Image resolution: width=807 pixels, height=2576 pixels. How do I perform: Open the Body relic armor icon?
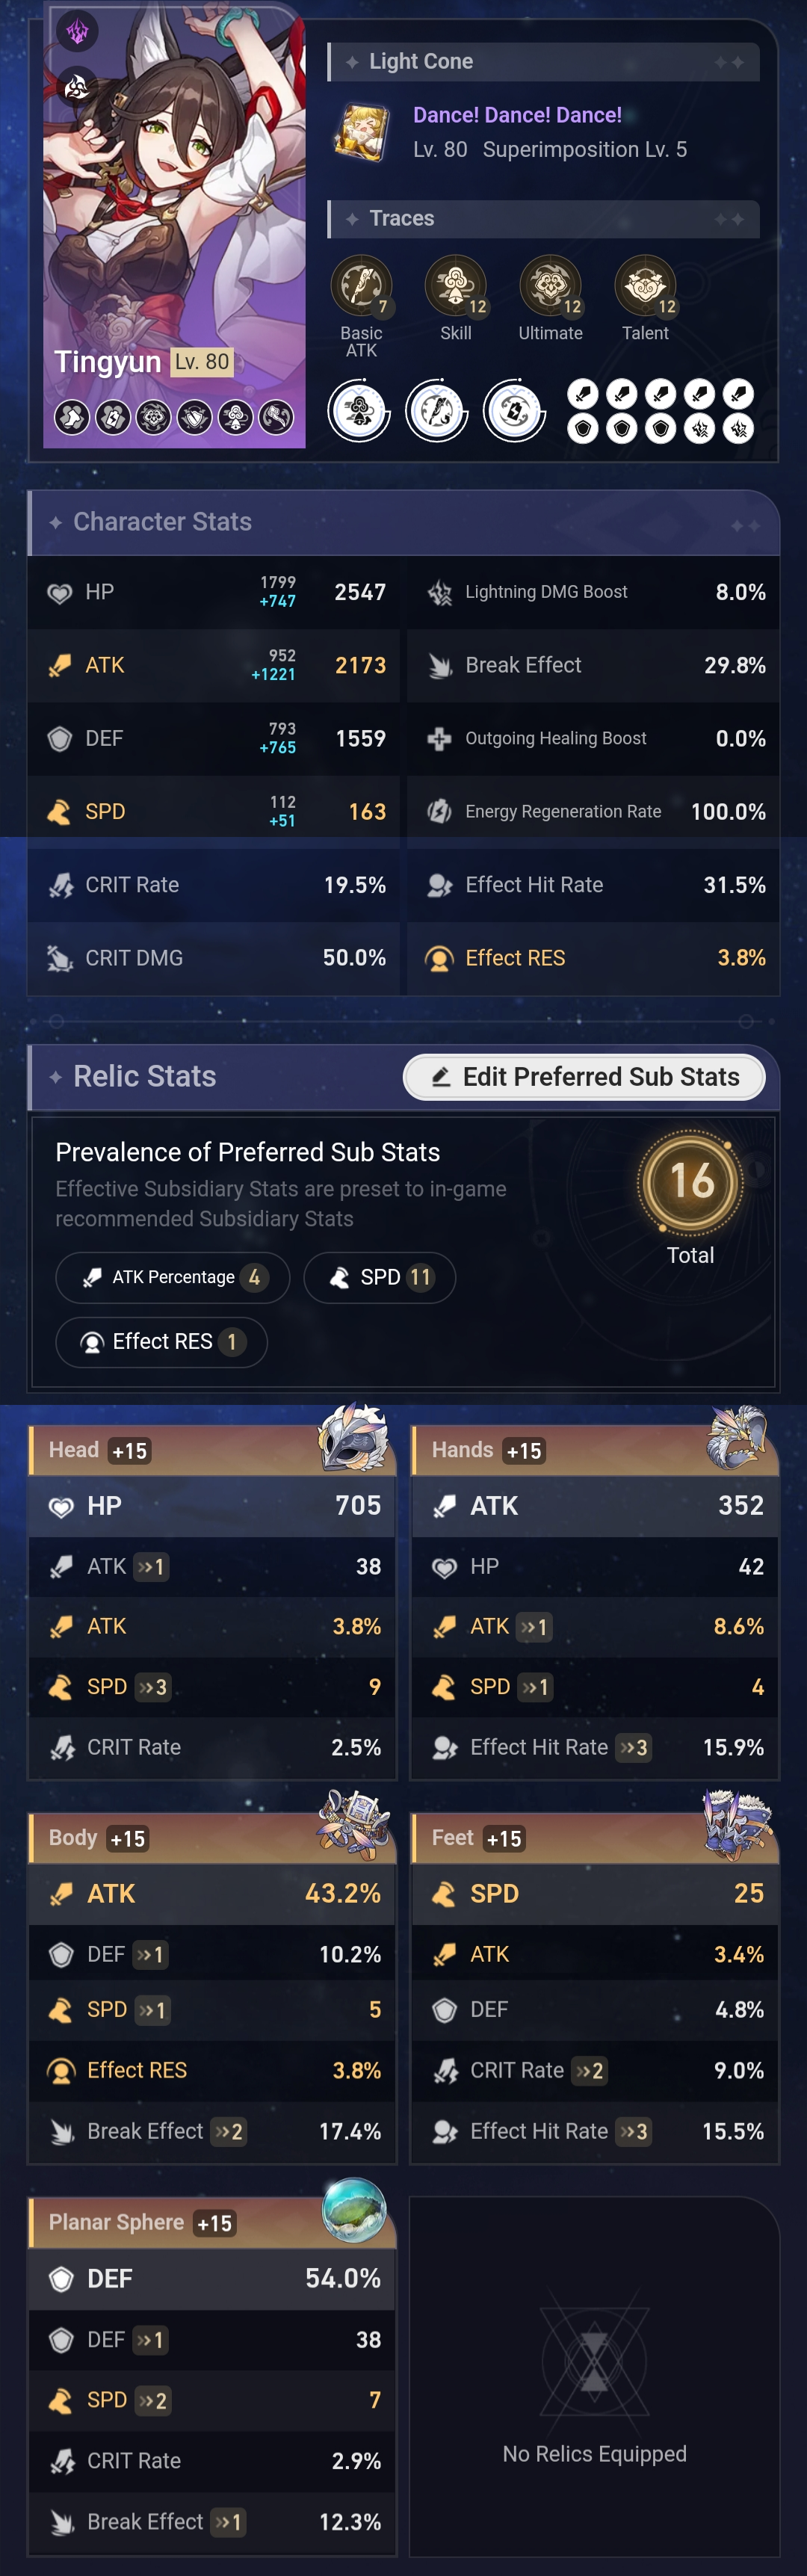[353, 1824]
